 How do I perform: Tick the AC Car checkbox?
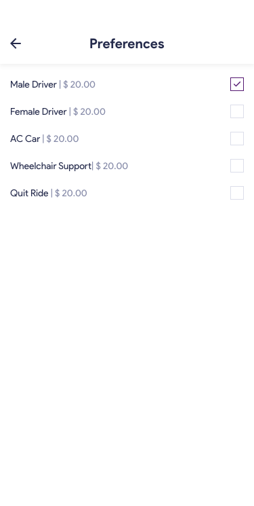(237, 139)
